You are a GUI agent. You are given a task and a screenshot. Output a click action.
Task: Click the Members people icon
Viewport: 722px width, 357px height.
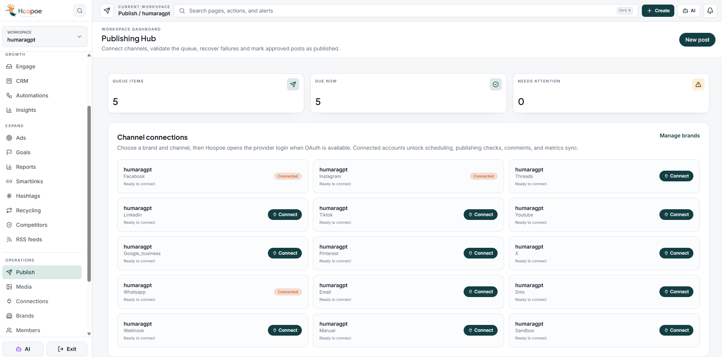9,330
